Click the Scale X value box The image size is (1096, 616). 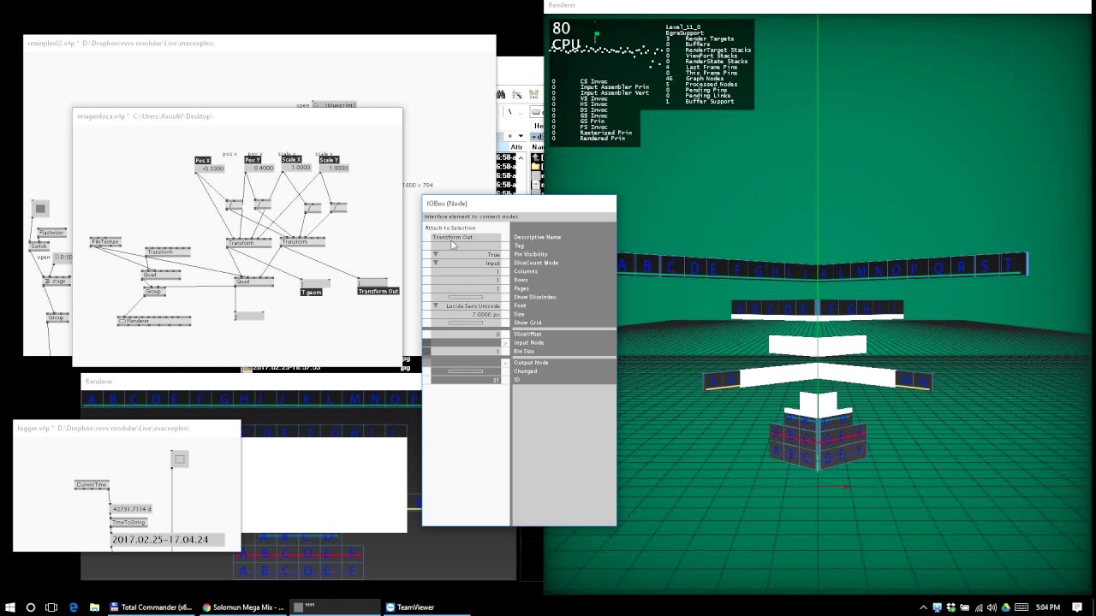click(x=297, y=168)
